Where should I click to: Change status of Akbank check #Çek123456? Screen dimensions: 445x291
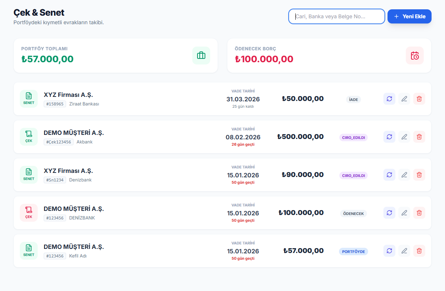(x=389, y=137)
